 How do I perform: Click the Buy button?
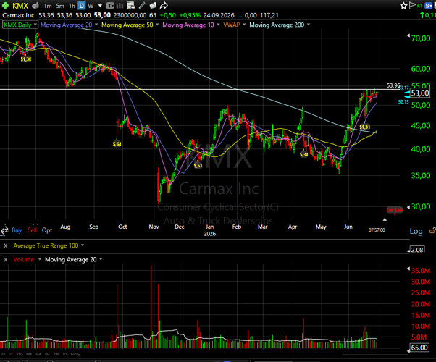click(x=17, y=230)
